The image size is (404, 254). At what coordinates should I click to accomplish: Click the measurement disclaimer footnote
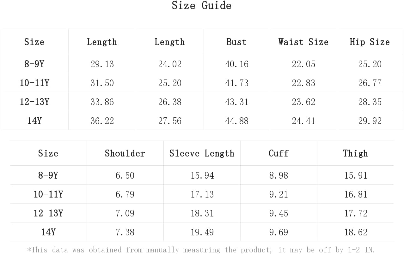(201, 250)
